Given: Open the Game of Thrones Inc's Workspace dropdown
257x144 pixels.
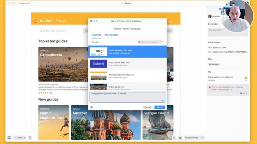Looking at the screenshot, I should coord(127,21).
